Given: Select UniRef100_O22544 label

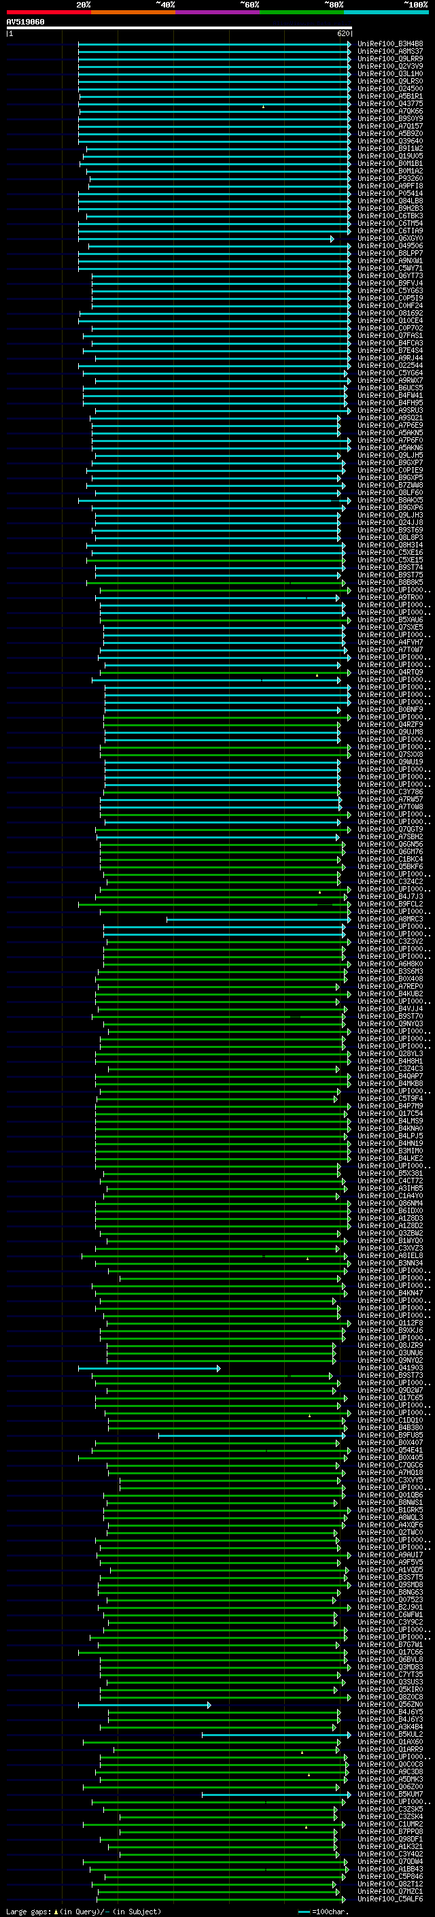Looking at the screenshot, I should point(390,365).
